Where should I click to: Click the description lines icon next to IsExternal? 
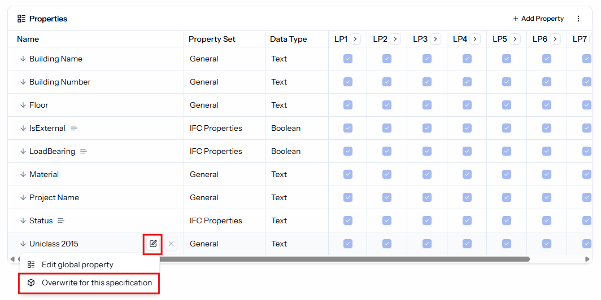coord(74,128)
